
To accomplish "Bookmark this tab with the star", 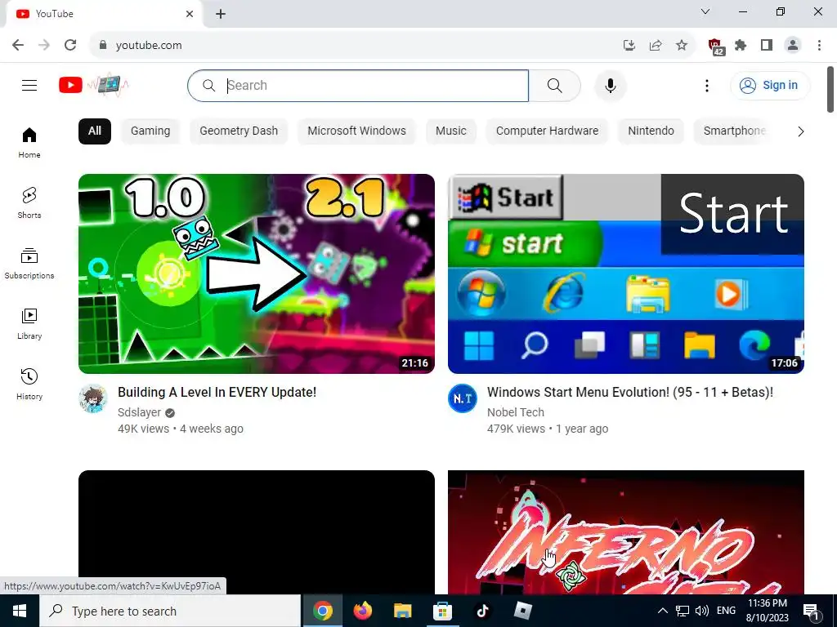I will point(682,46).
